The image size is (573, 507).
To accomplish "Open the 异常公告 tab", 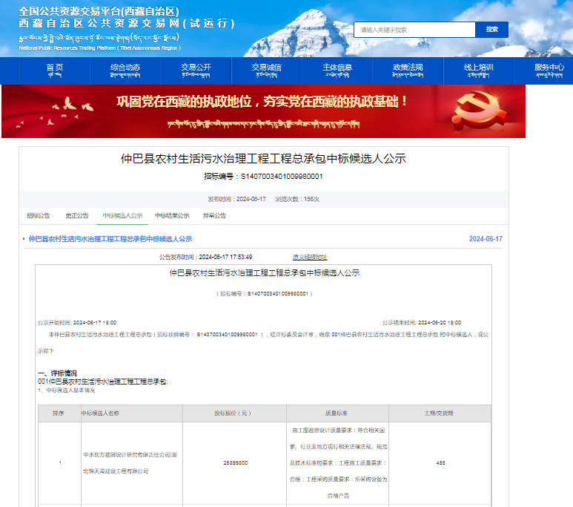I will 214,216.
